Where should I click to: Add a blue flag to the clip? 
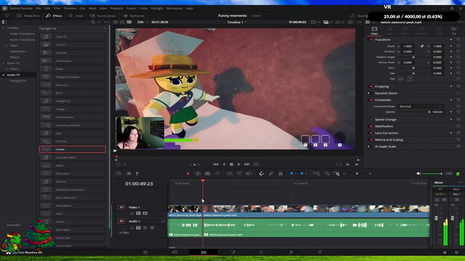click(291, 174)
